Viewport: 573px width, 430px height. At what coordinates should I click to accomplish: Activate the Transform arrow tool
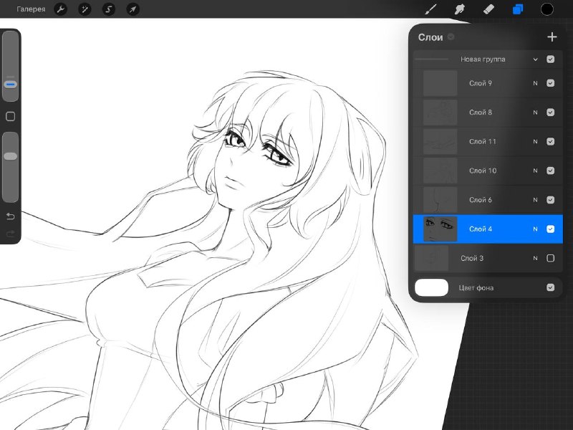coord(133,9)
